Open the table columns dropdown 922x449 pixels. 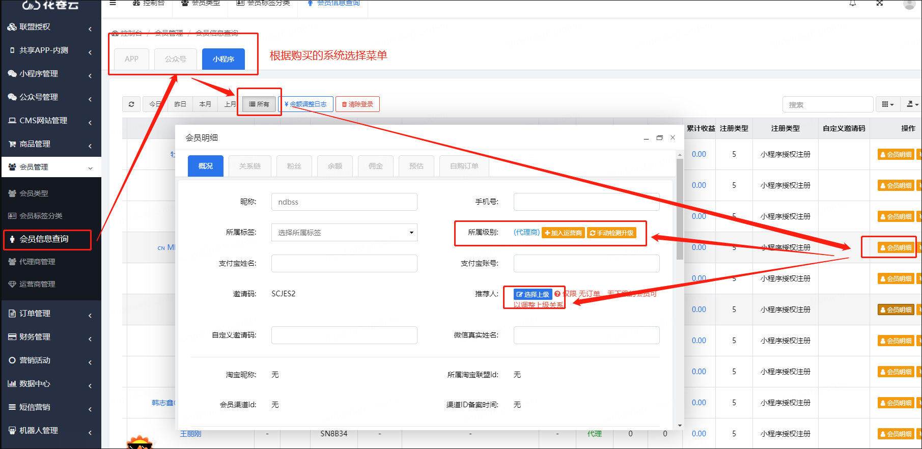coord(887,104)
